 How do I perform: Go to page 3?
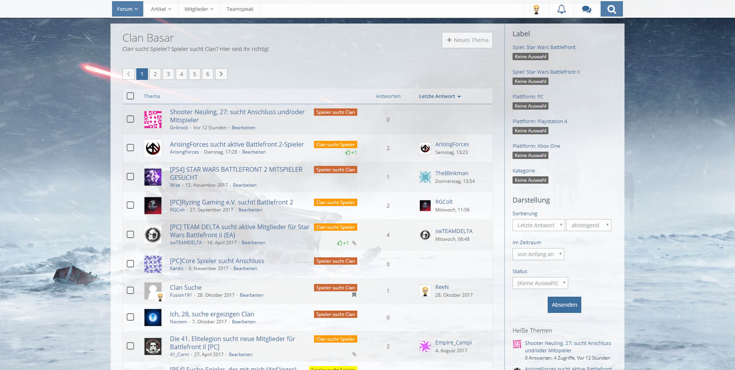[x=168, y=74]
